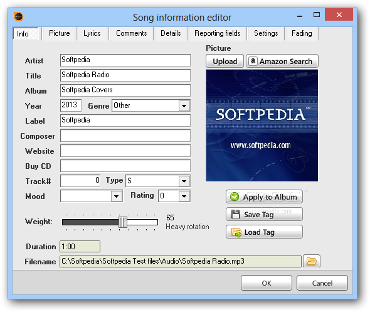Click the weight value '65'

pos(170,218)
